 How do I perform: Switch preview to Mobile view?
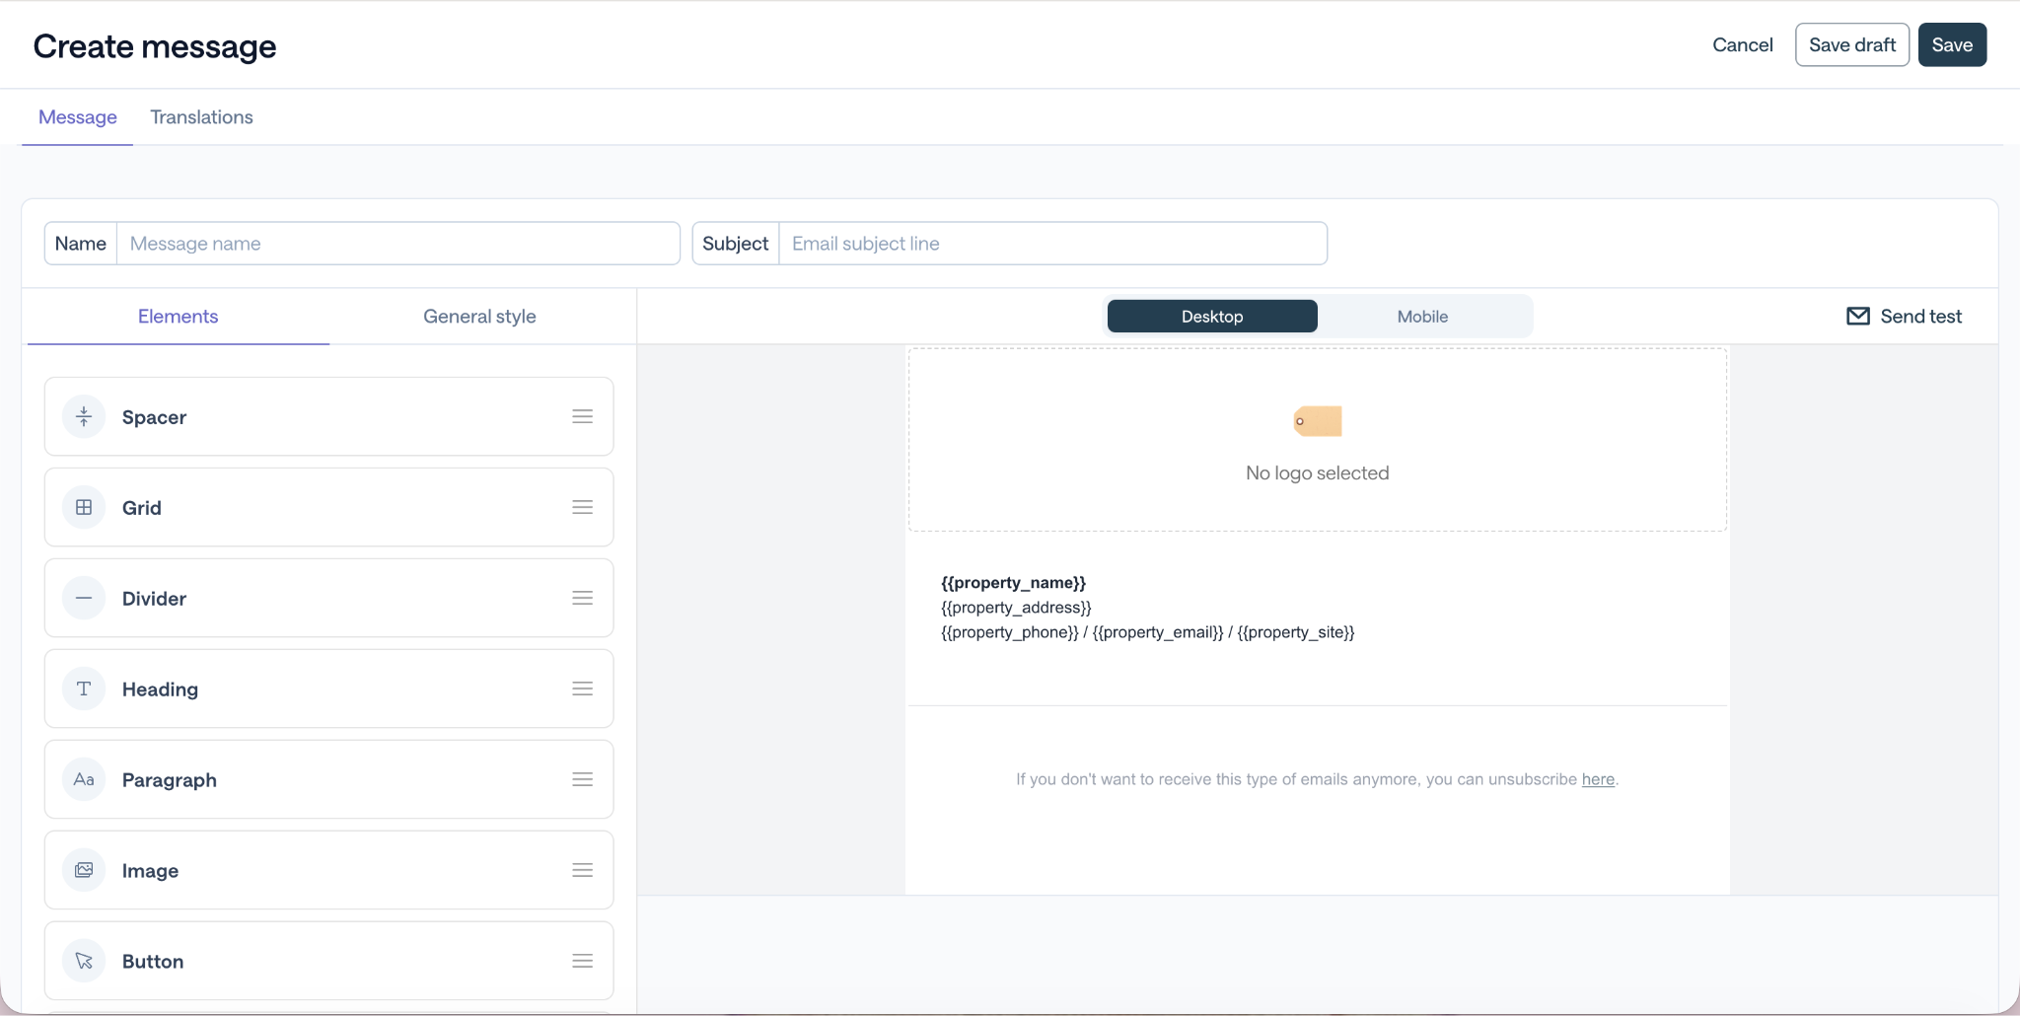coord(1422,316)
